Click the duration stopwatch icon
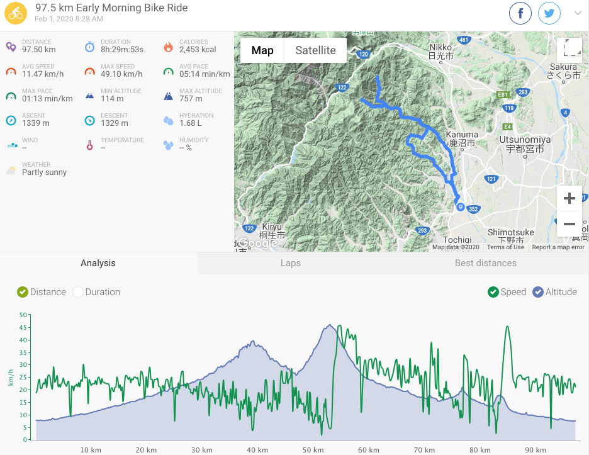Image resolution: width=589 pixels, height=455 pixels. point(89,47)
